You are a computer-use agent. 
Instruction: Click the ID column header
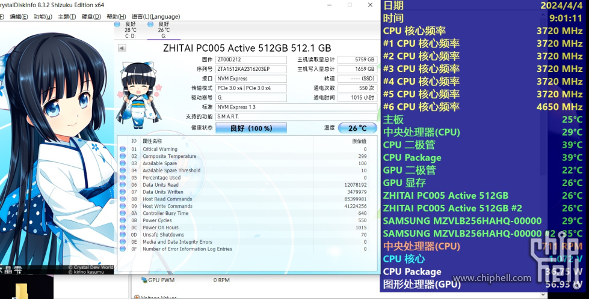point(134,141)
